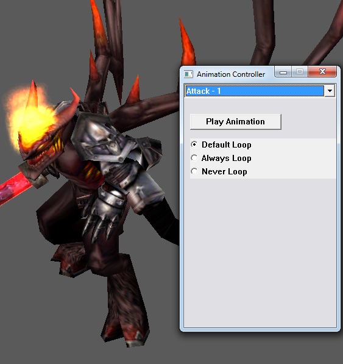Screen dimensions: 343x364
Task: Open the animation list dropdown arrow
Action: click(330, 91)
